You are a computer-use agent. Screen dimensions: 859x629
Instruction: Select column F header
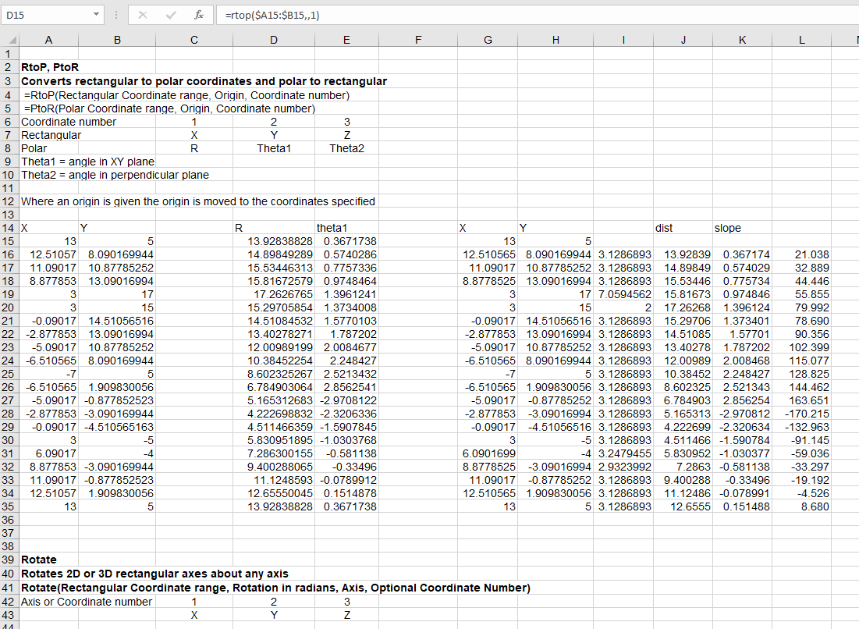coord(419,39)
